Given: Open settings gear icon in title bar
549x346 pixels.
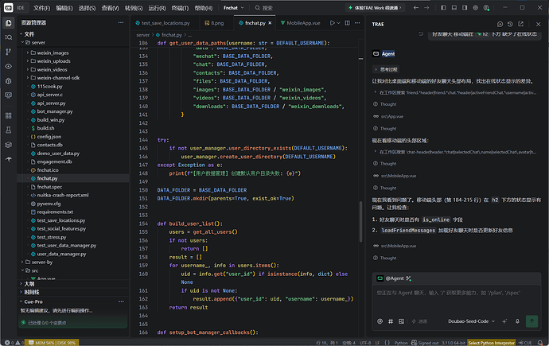Looking at the screenshot, I should click(476, 8).
